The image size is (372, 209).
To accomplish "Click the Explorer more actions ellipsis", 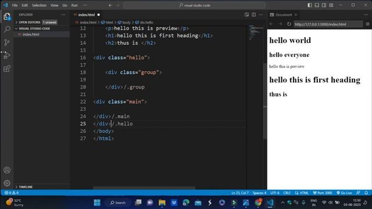I will [x=63, y=15].
